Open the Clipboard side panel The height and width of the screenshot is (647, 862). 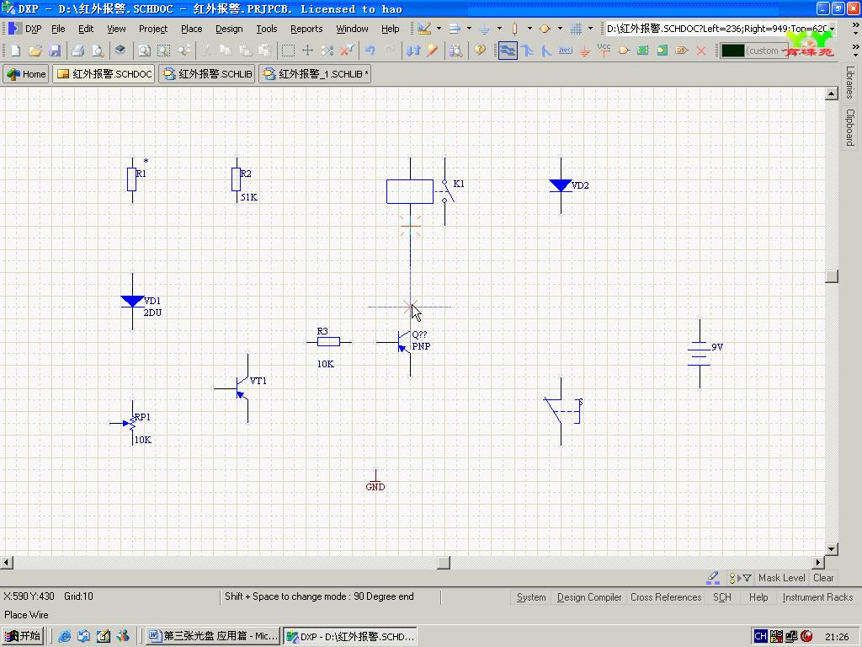[x=850, y=127]
